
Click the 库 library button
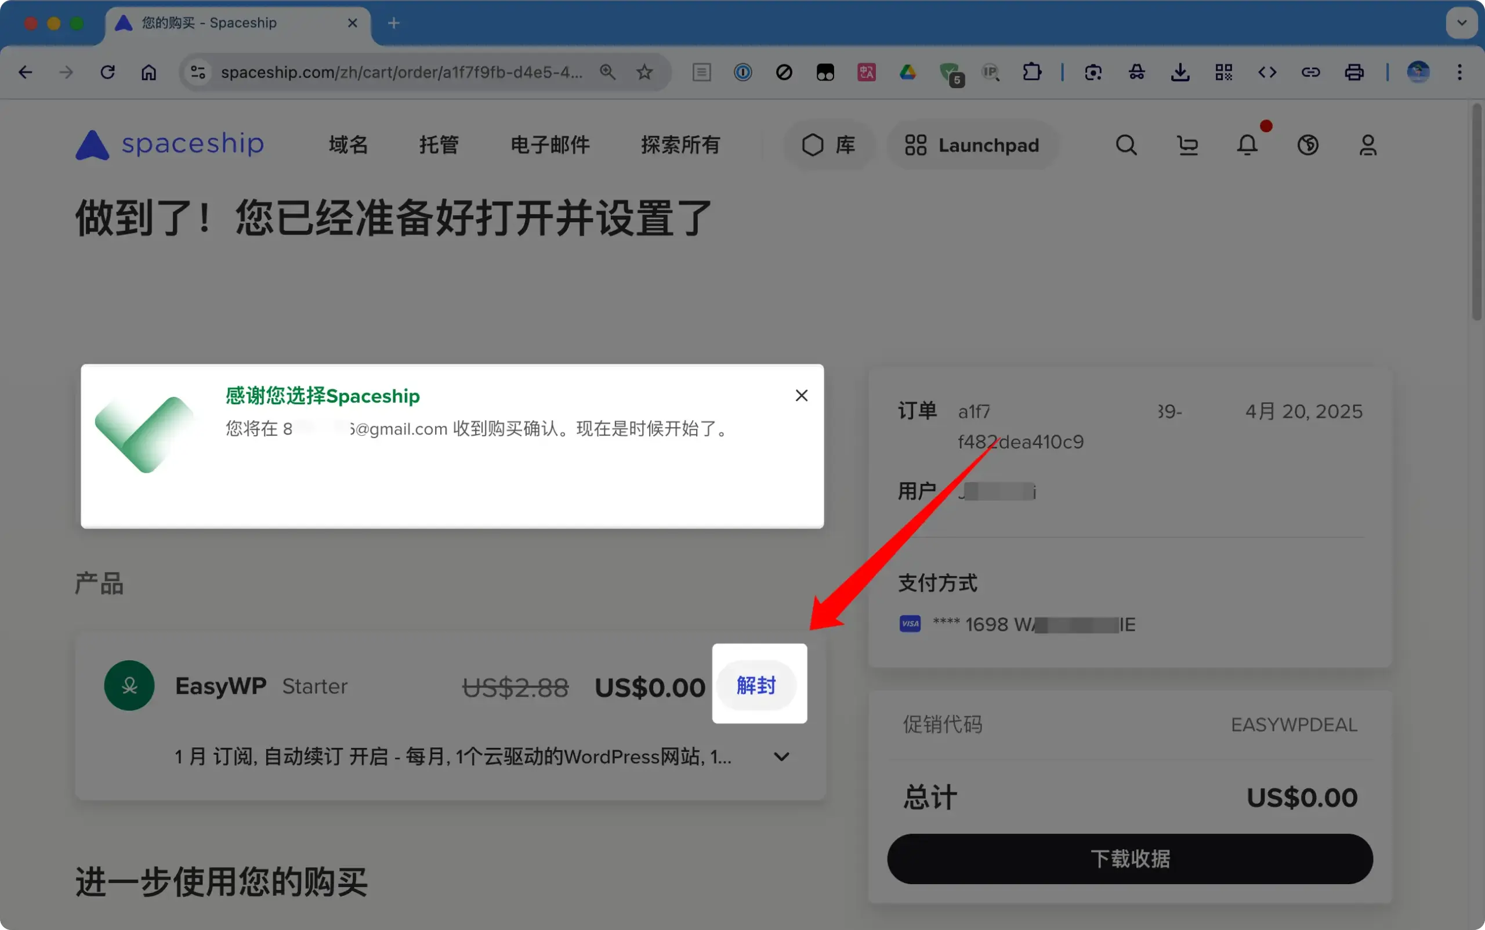[829, 145]
